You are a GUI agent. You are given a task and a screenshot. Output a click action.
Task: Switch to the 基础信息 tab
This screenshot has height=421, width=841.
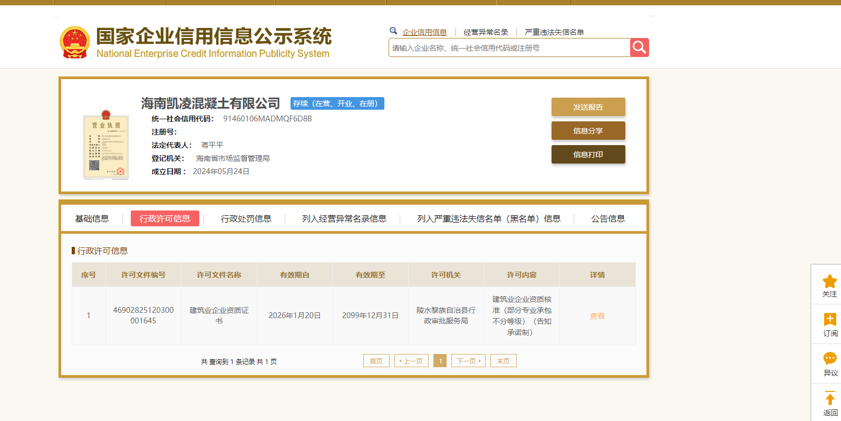point(92,219)
